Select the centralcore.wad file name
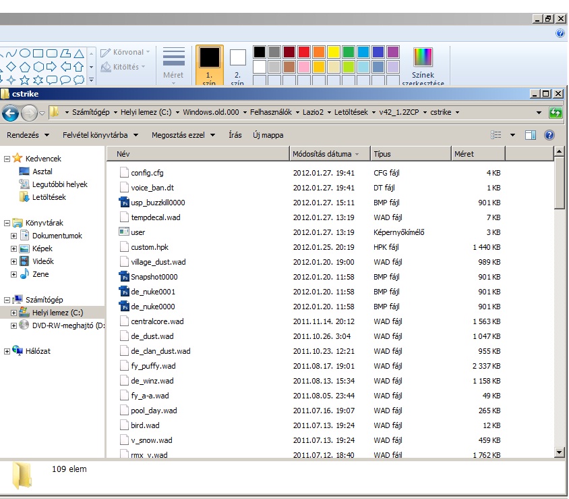 tap(157, 321)
